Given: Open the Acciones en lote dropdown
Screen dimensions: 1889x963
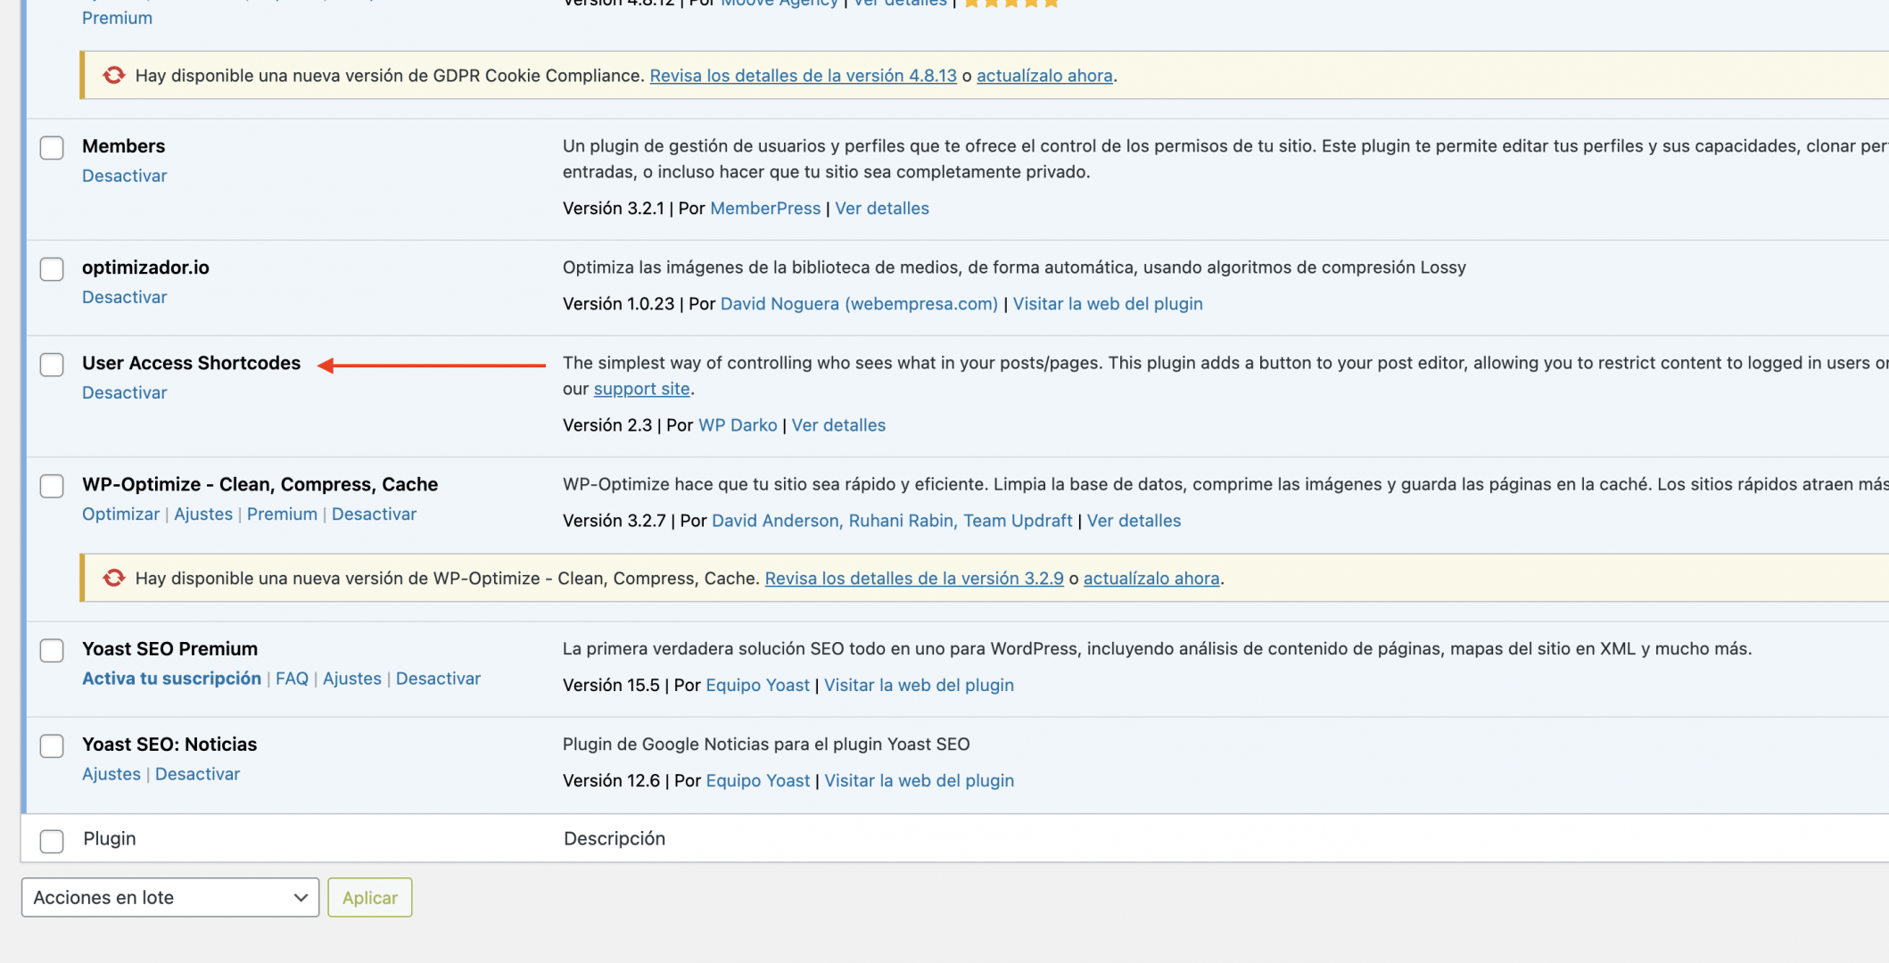Looking at the screenshot, I should [x=170, y=898].
